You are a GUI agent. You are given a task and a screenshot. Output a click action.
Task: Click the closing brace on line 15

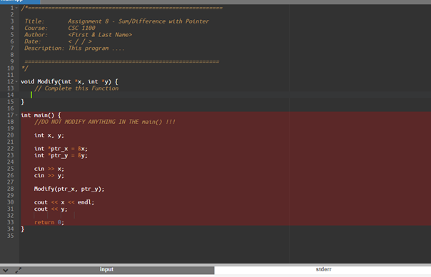[x=23, y=102]
